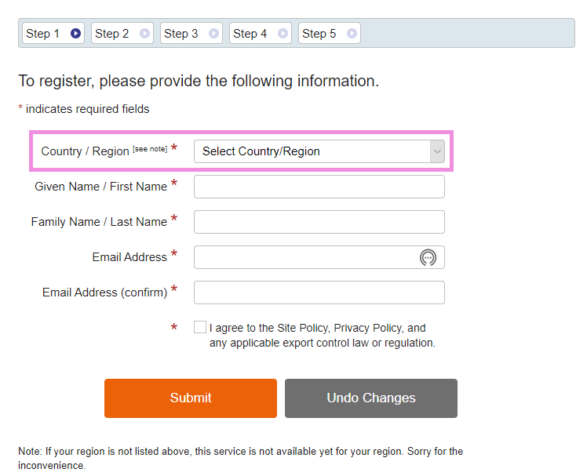Click the 'see note' link beside Country
Viewport: 587px width, 476px height.
150,148
